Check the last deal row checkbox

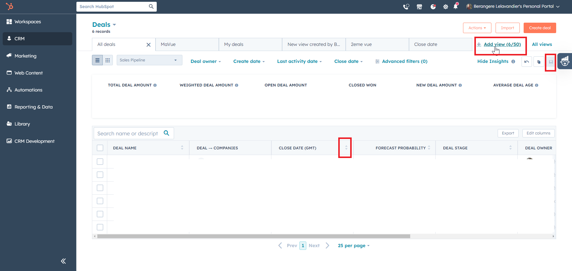(100, 227)
